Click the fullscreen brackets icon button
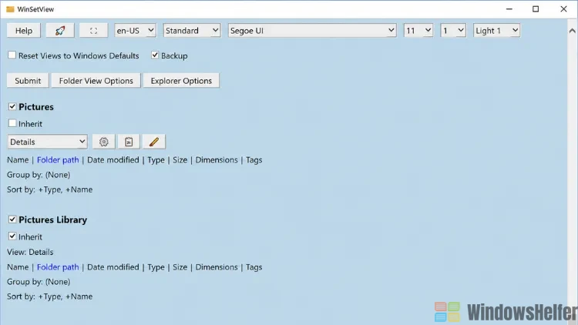578x325 pixels. click(93, 31)
